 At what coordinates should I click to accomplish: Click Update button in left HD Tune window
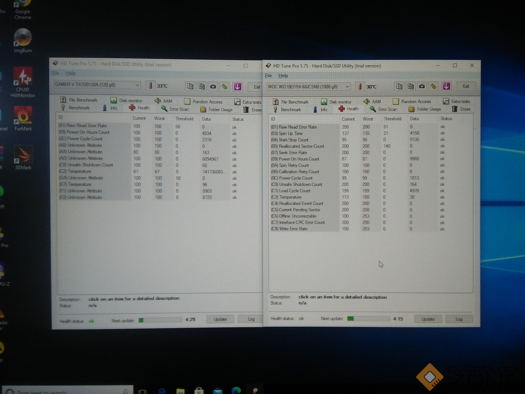(220, 319)
